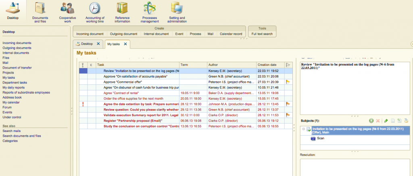Image resolution: width=413 pixels, height=176 pixels.
Task: Delete subject with red X icon
Action: (x=378, y=121)
